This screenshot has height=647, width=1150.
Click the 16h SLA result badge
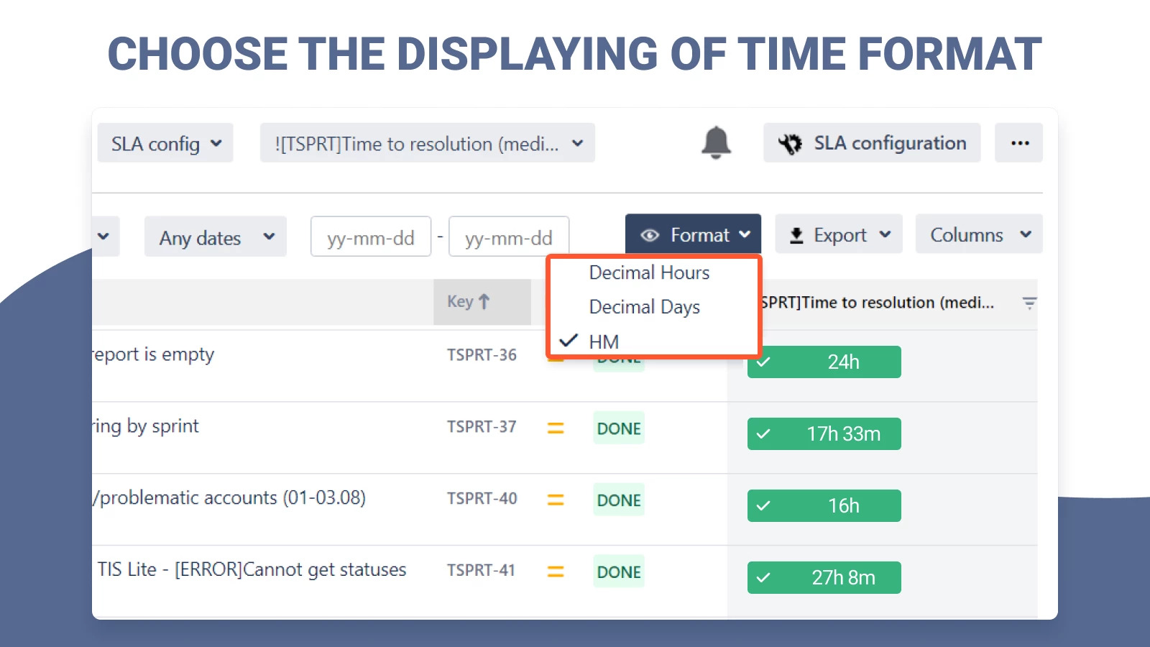click(x=824, y=506)
